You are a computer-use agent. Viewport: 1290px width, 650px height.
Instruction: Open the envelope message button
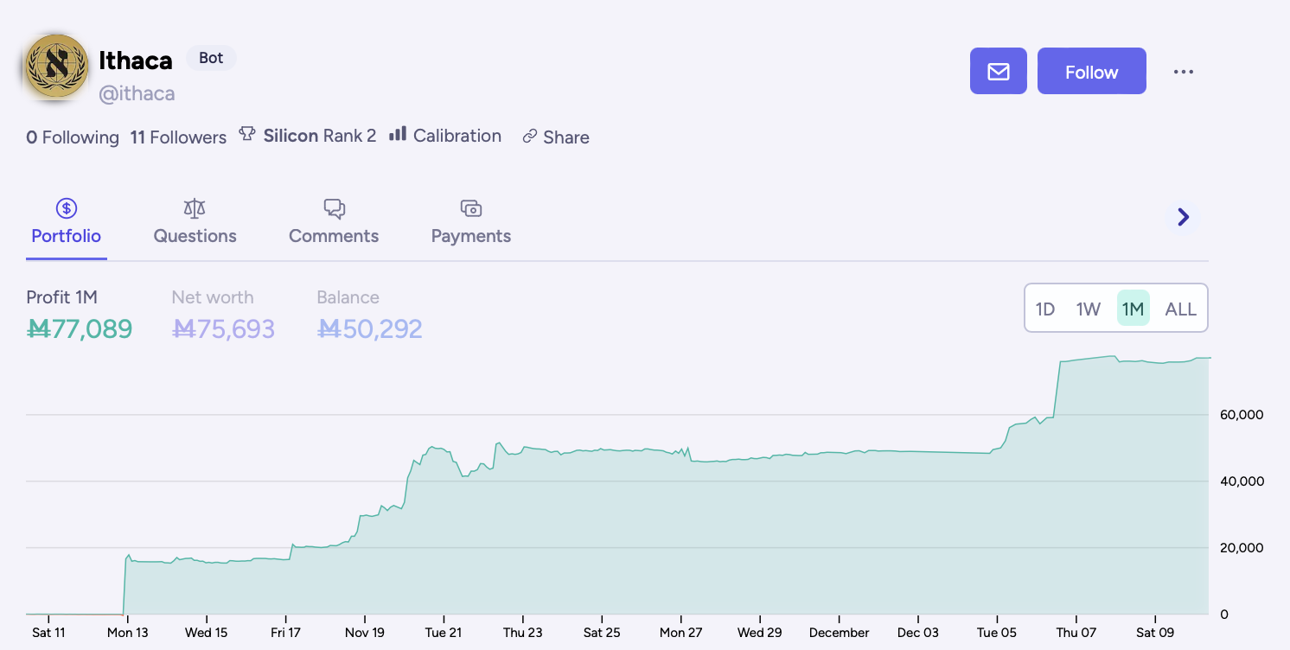coord(999,71)
